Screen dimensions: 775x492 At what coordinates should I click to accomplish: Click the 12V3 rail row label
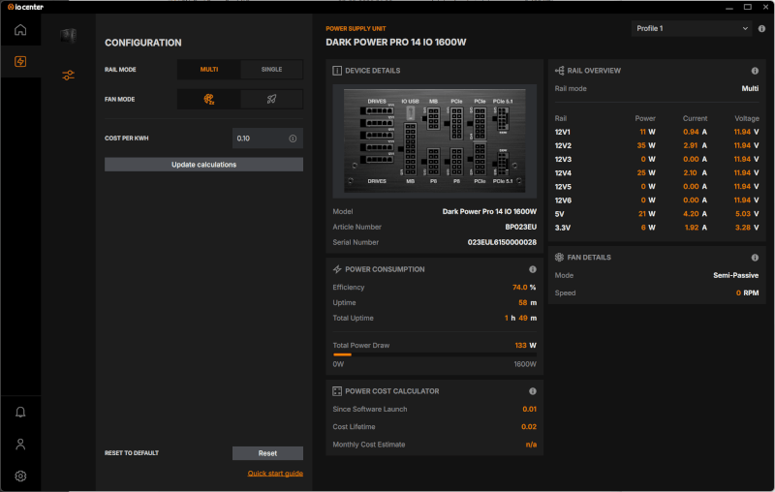click(563, 160)
